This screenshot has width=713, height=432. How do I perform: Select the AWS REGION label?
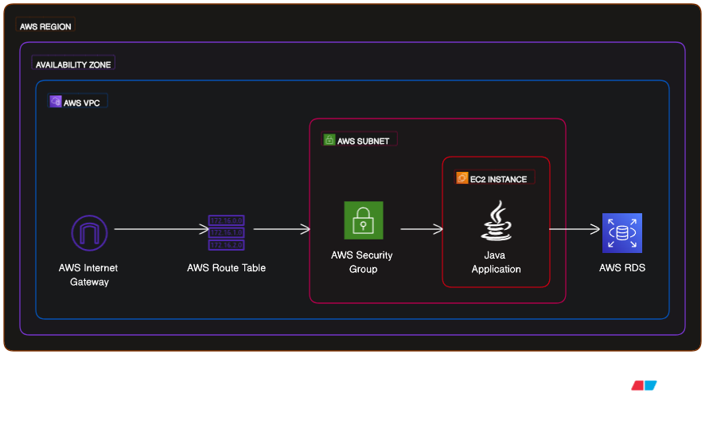click(45, 26)
